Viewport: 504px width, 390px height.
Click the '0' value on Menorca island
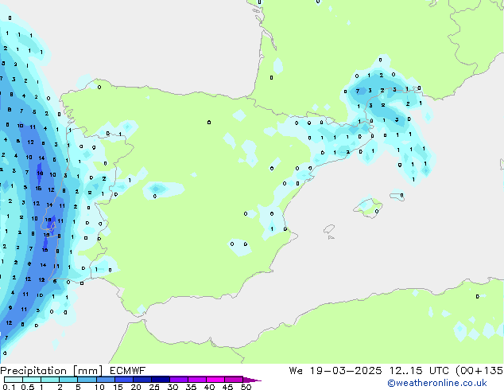[x=401, y=195]
